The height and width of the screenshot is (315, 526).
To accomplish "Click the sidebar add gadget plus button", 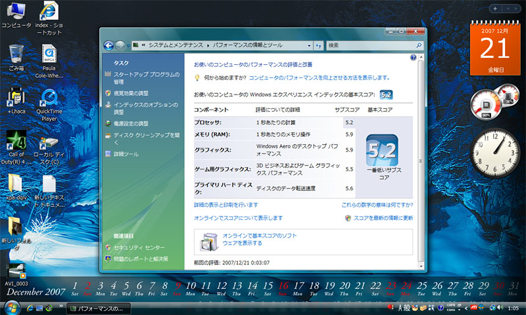I will coord(495,9).
